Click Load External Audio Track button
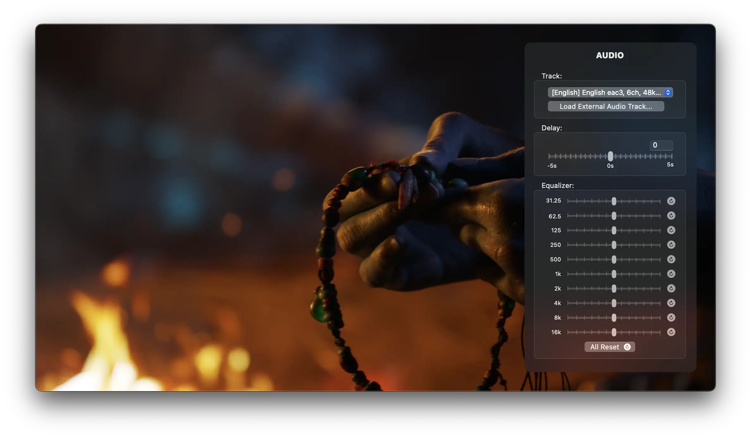The width and height of the screenshot is (751, 438). click(605, 106)
